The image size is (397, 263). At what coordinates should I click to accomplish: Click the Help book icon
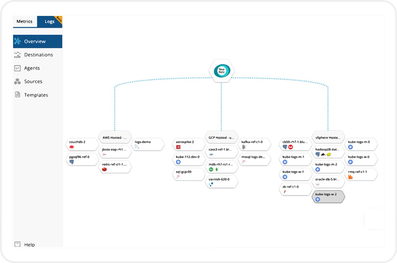point(18,244)
